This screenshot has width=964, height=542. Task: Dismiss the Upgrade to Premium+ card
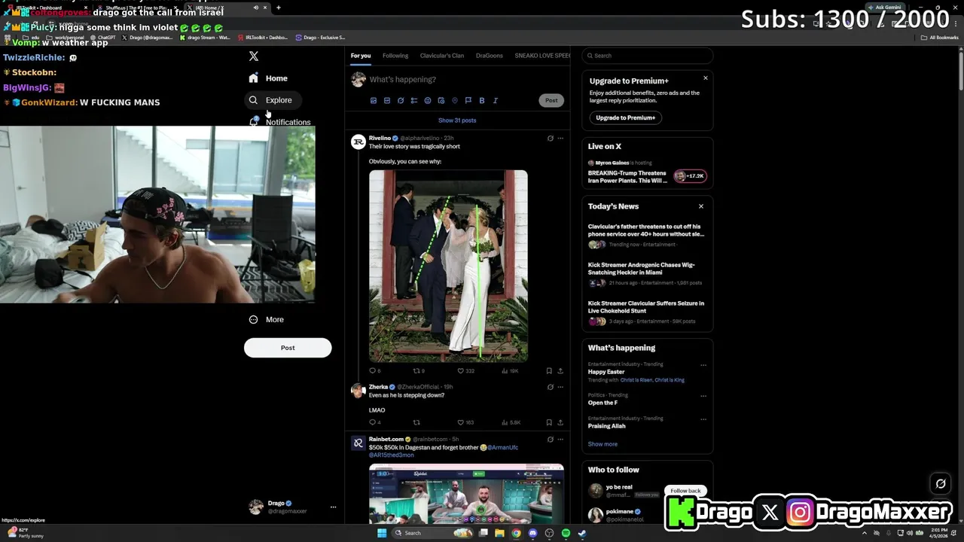click(x=706, y=78)
